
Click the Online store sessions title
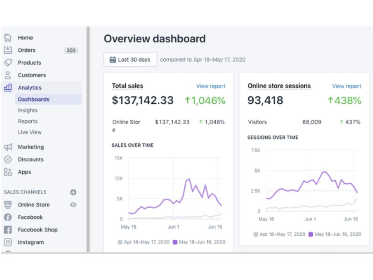pos(279,86)
